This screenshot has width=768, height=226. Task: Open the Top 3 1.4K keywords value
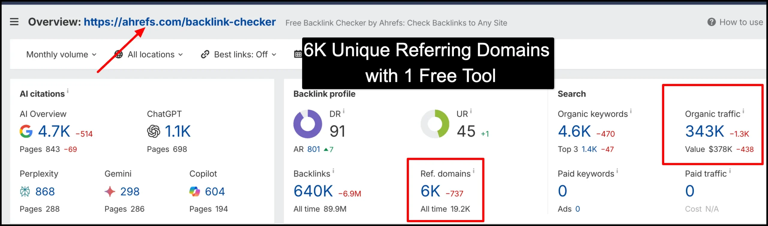[x=589, y=149]
